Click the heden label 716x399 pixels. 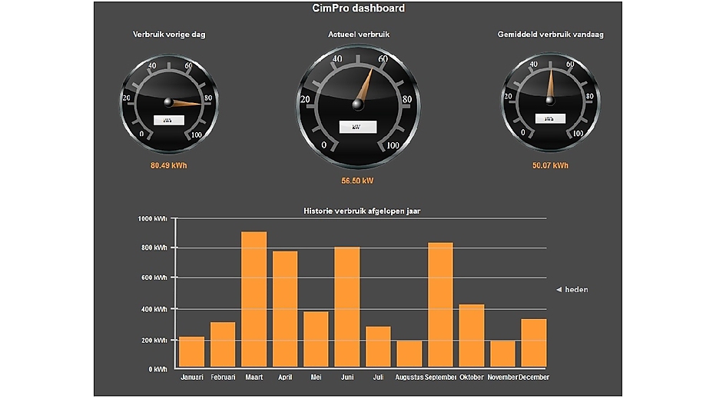click(576, 290)
